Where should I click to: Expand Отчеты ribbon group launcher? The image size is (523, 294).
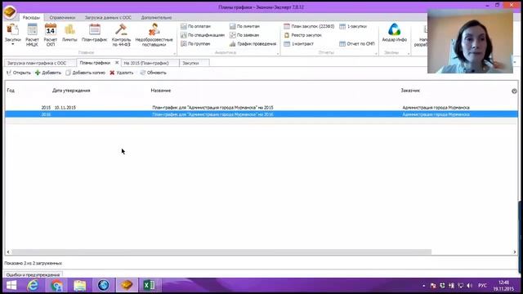[x=376, y=53]
